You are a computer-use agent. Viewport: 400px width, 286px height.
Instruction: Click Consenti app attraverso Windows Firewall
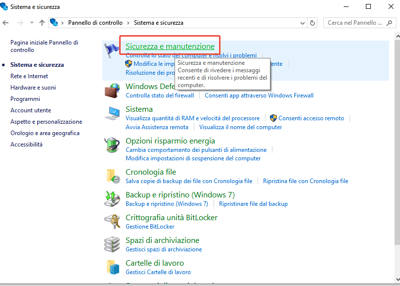259,95
